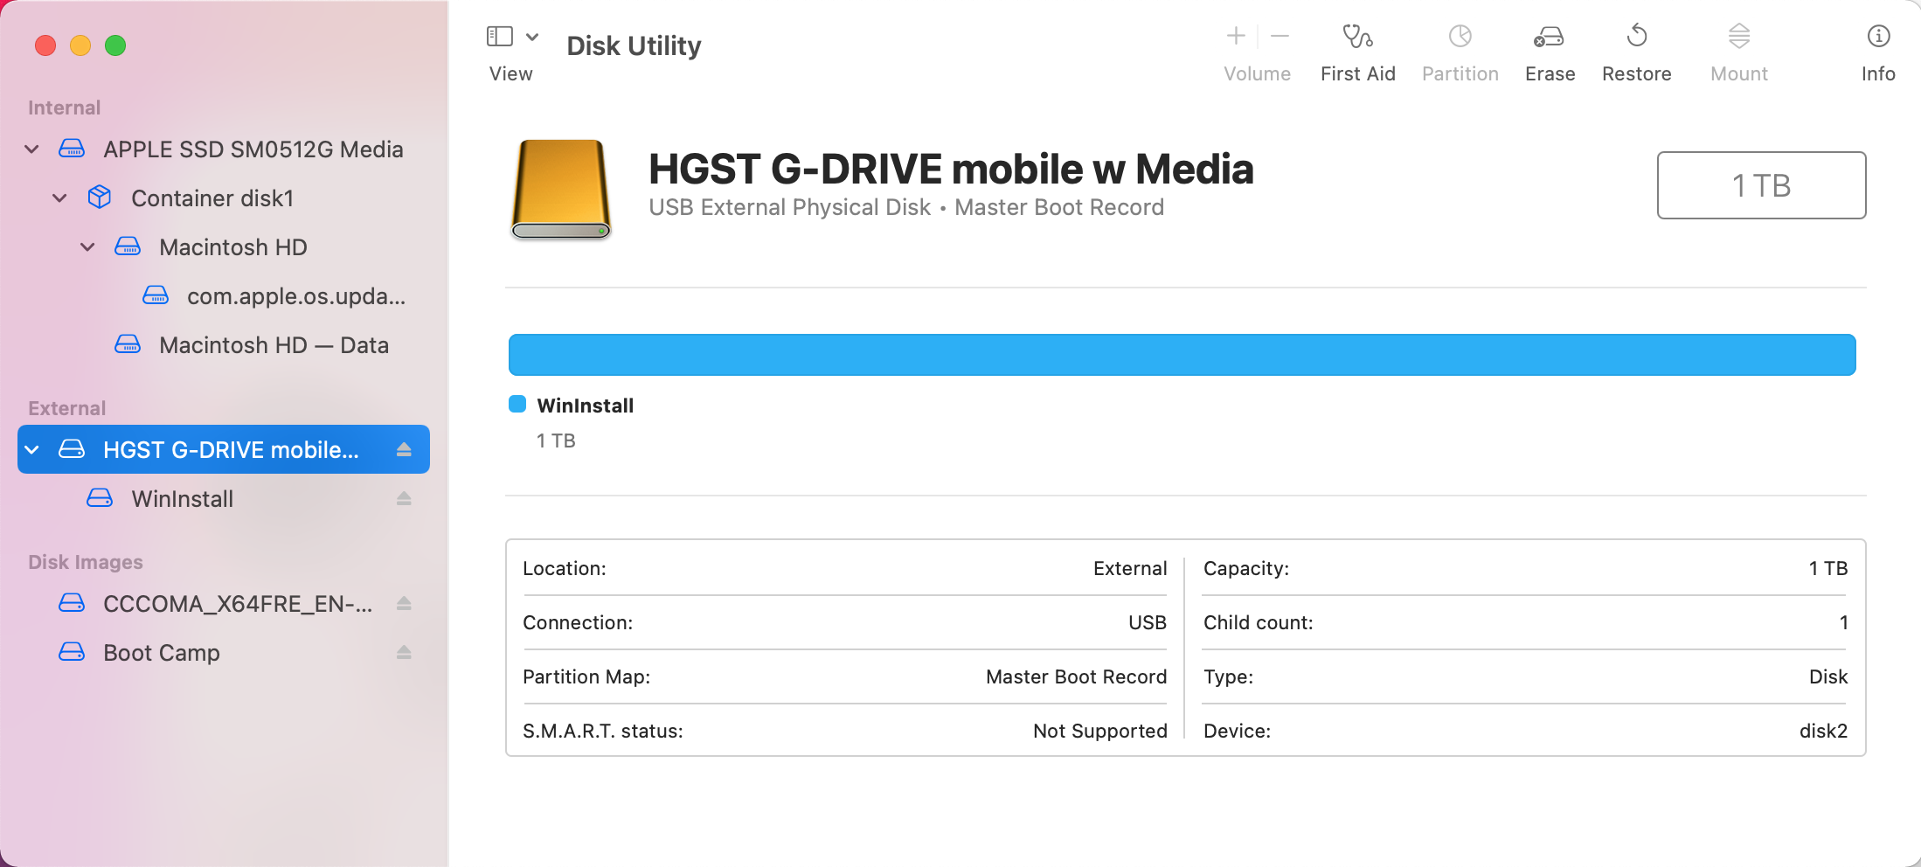Eject the WinInstall volume
The width and height of the screenshot is (1921, 867).
pos(404,498)
